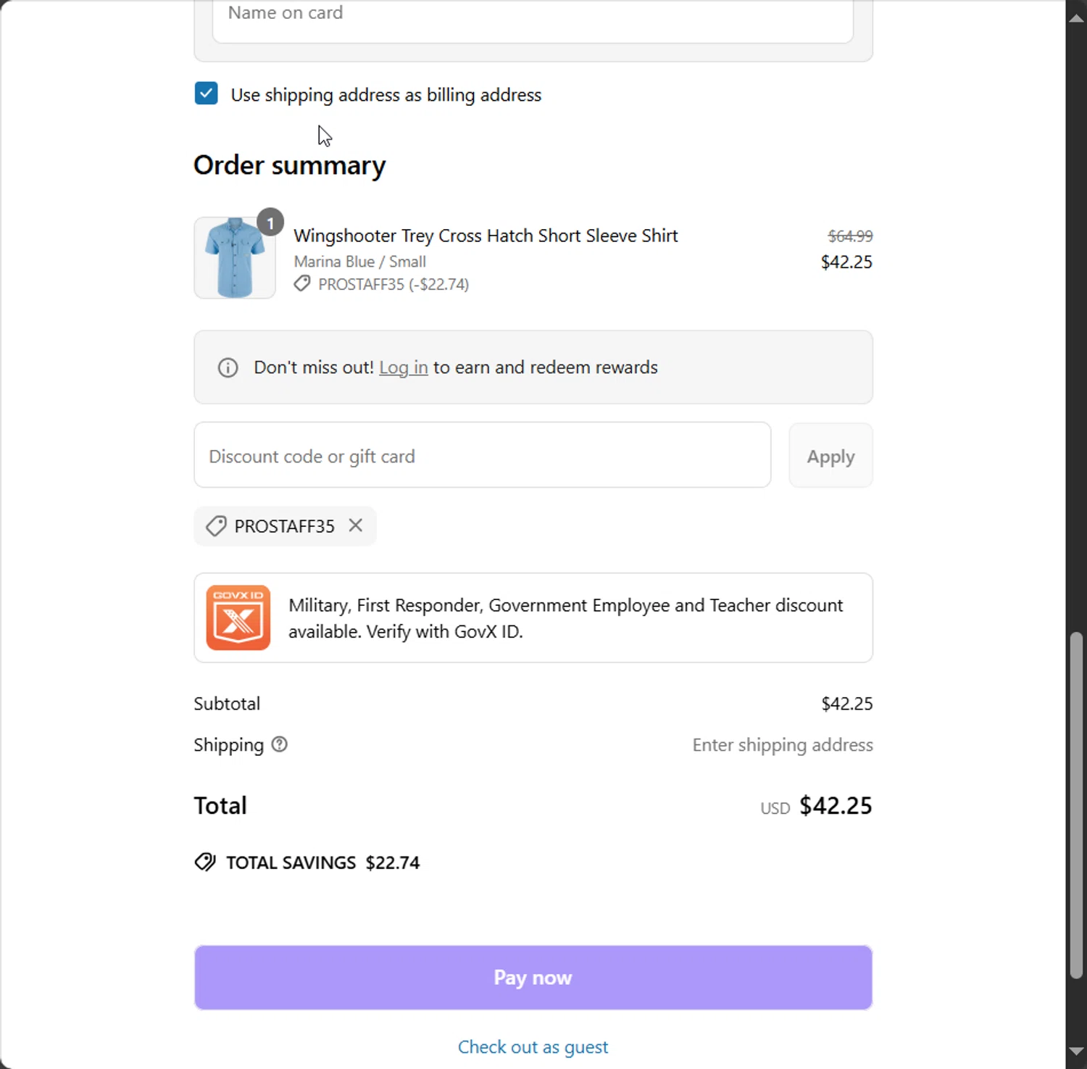Choose Check out as guest

pyautogui.click(x=533, y=1047)
